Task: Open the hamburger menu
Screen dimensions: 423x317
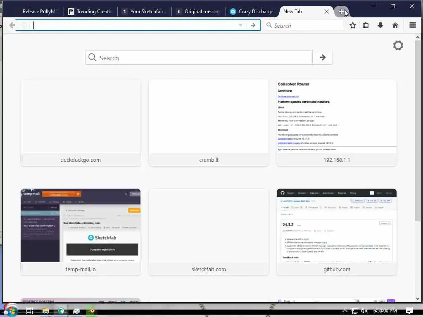Action: (x=413, y=25)
